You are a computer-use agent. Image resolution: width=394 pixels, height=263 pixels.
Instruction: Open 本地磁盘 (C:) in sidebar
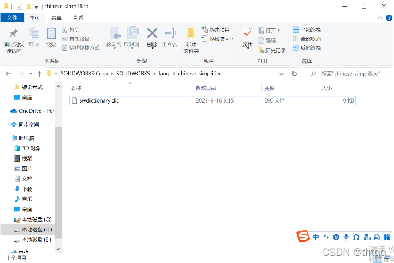tap(33, 219)
